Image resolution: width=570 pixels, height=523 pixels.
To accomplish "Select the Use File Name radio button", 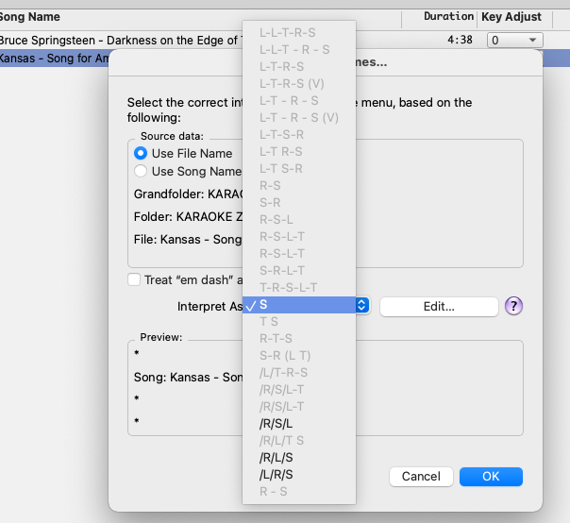I will click(141, 153).
